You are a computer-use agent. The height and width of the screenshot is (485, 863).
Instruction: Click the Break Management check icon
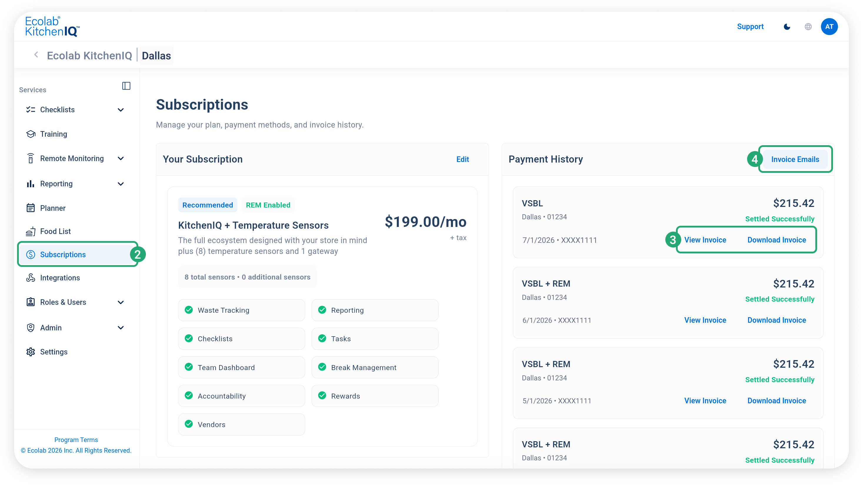tap(322, 367)
